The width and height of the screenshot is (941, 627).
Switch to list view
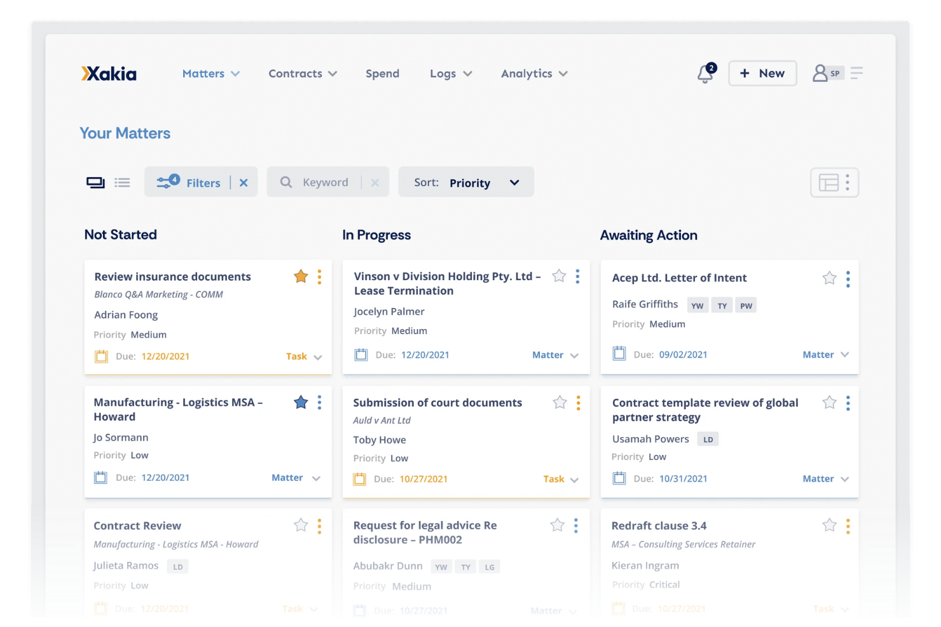[122, 183]
